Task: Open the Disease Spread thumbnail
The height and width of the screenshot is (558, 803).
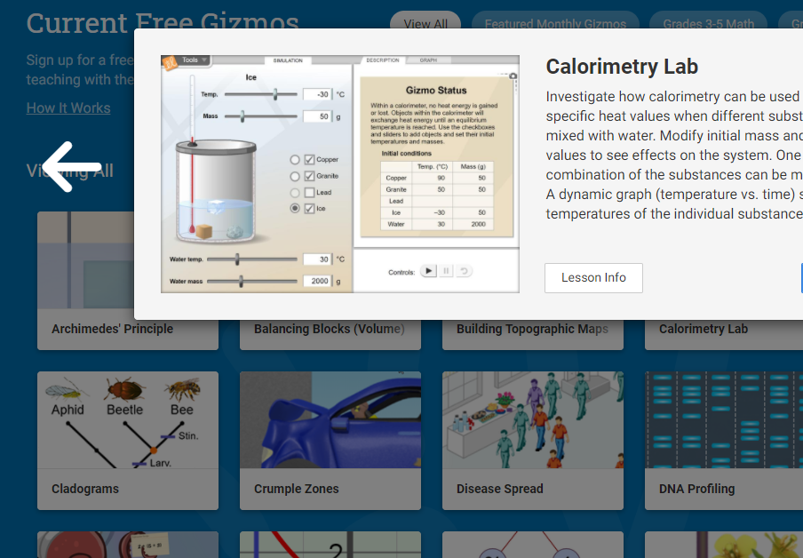Action: coord(533,419)
